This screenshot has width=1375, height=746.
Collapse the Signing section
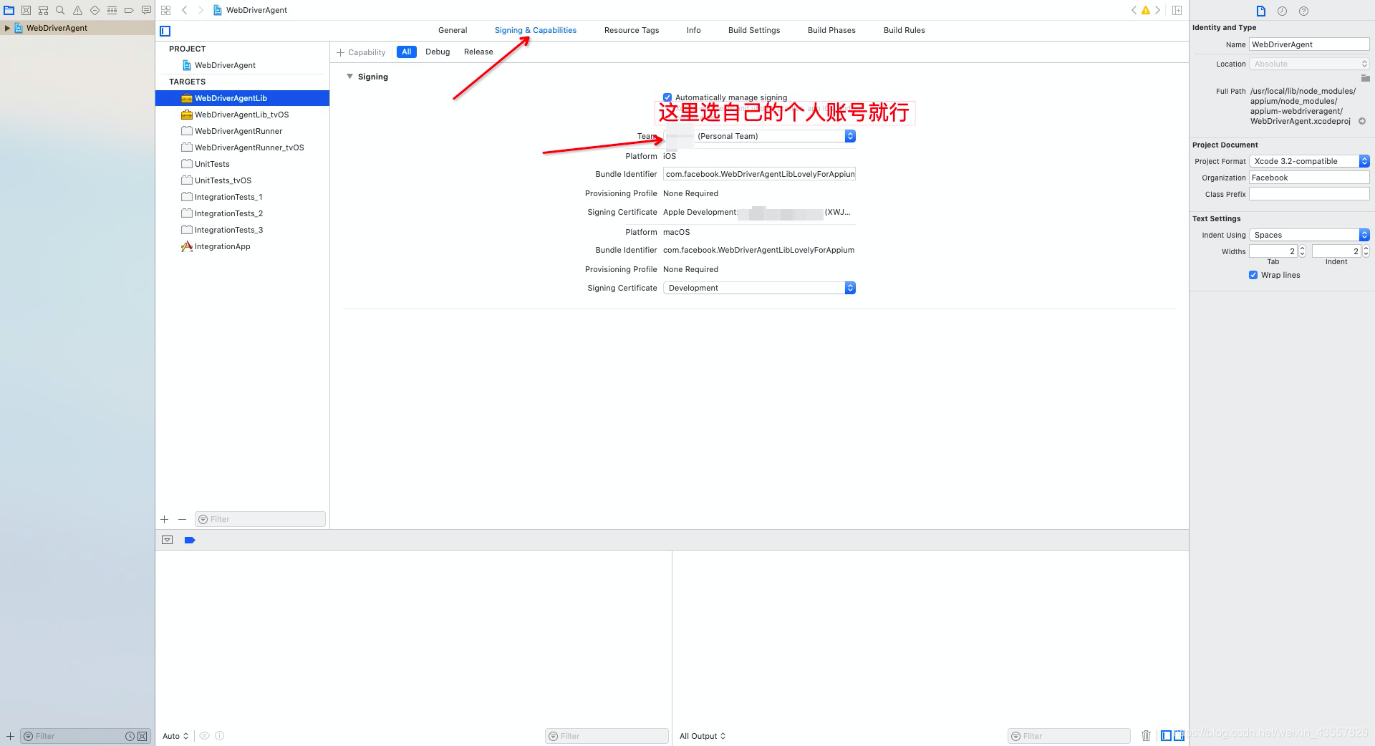coord(349,77)
